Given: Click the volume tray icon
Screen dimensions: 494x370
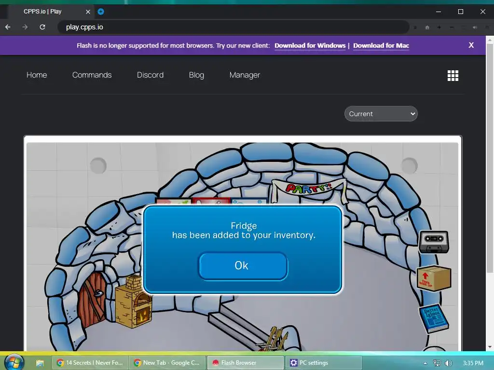Looking at the screenshot, I should (x=448, y=363).
